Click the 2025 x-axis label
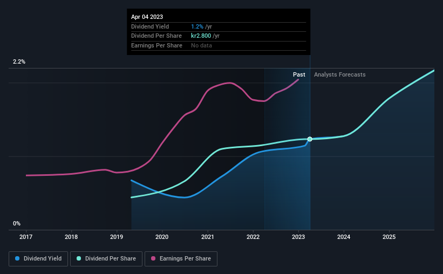The width and height of the screenshot is (443, 274). coord(389,237)
